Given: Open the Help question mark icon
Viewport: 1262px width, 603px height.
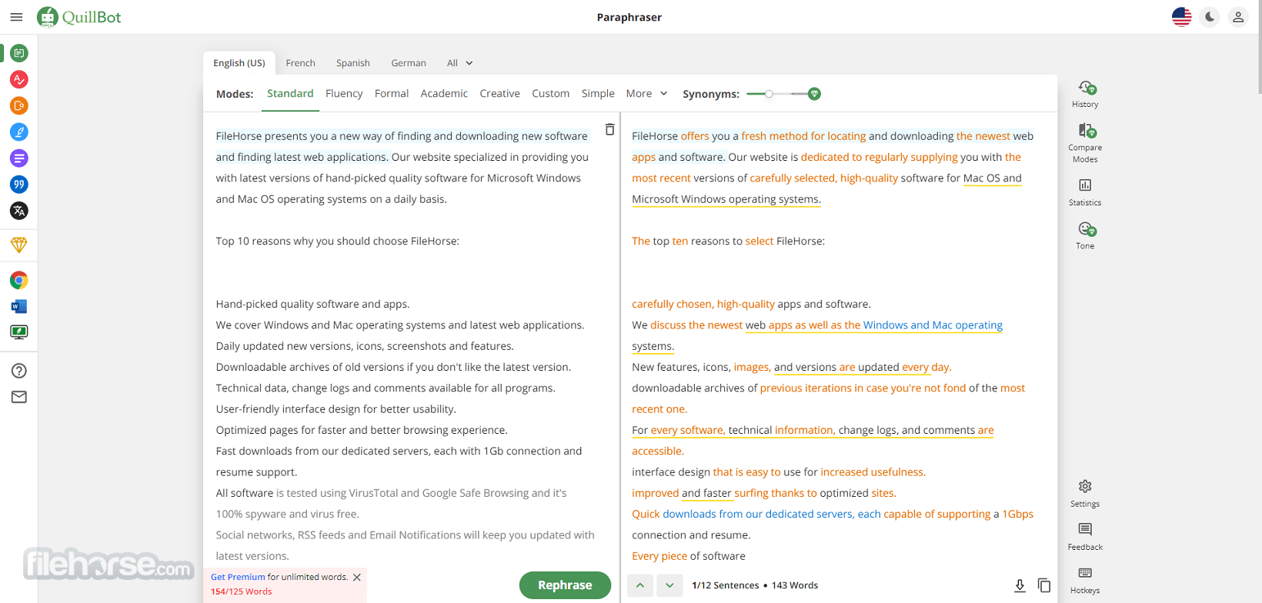Looking at the screenshot, I should pyautogui.click(x=19, y=371).
